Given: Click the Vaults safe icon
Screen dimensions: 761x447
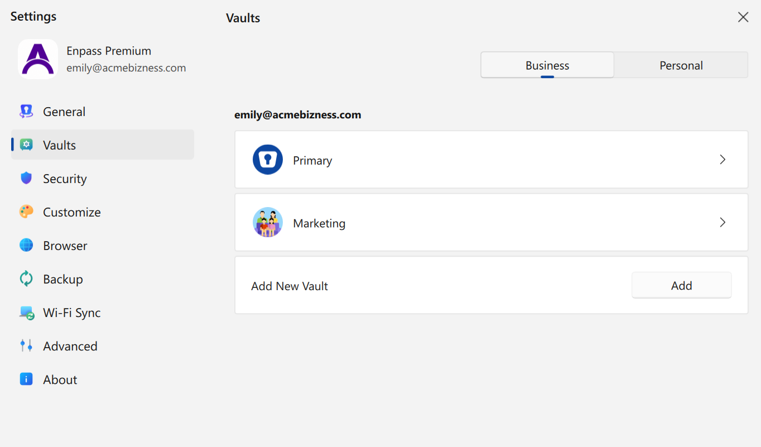Looking at the screenshot, I should (x=26, y=145).
